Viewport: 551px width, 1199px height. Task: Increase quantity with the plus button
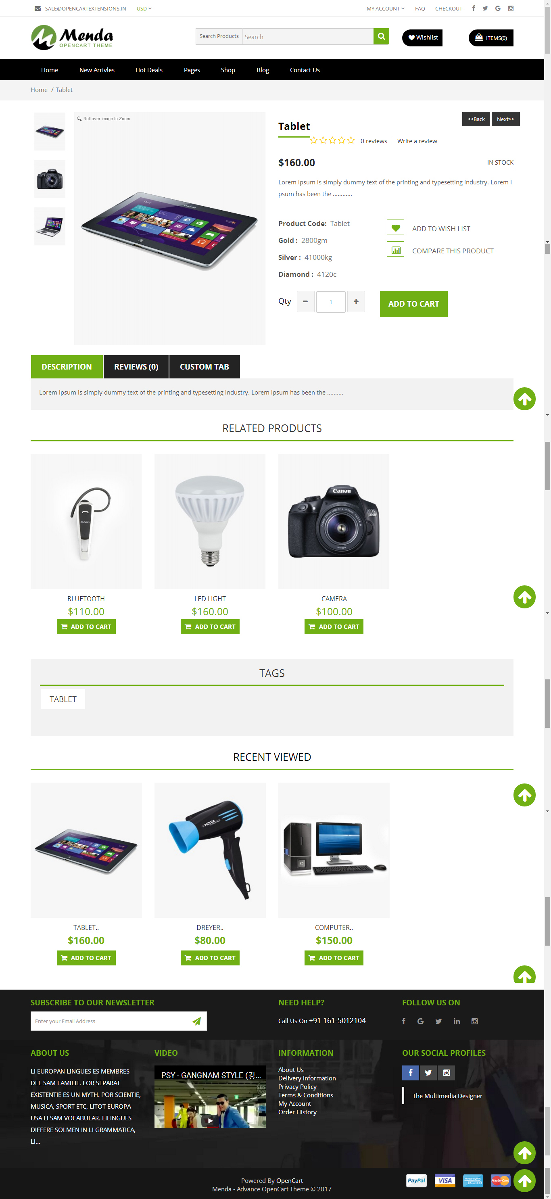(x=356, y=302)
